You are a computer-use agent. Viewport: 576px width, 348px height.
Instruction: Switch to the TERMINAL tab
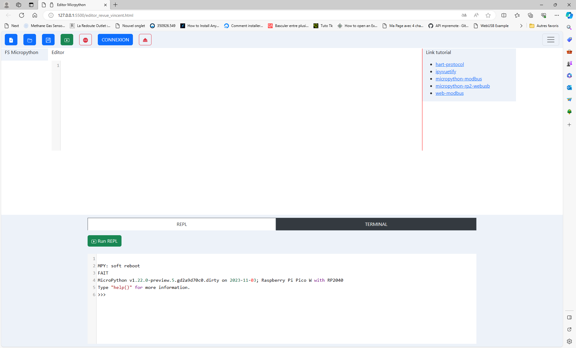click(x=376, y=224)
